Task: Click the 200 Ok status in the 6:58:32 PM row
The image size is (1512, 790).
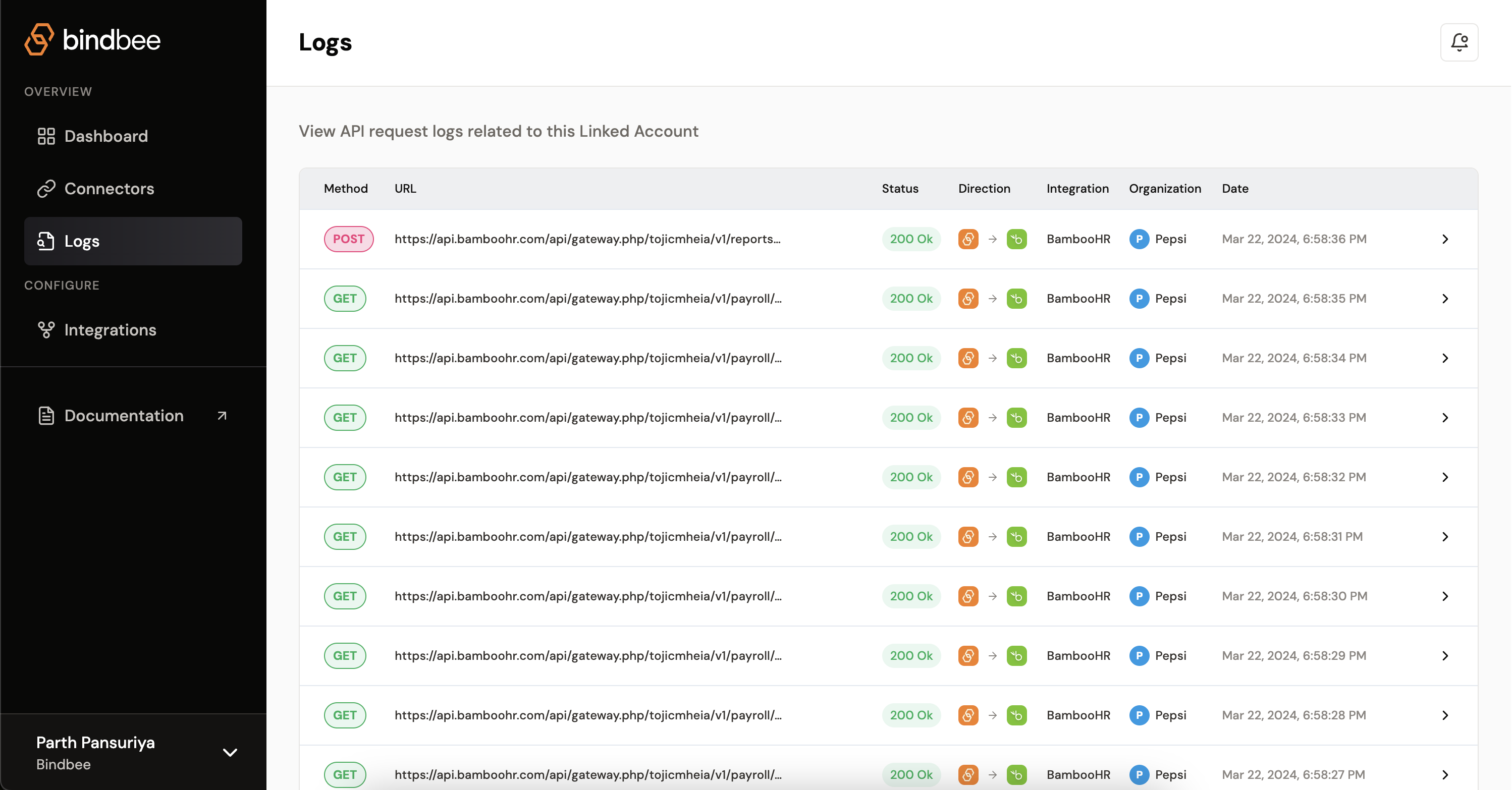Action: click(911, 477)
